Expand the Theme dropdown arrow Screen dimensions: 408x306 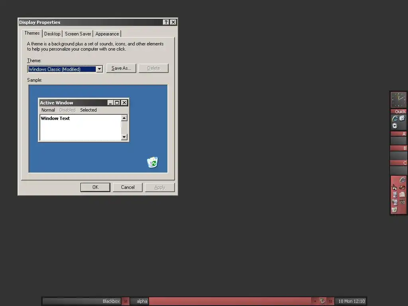point(99,69)
